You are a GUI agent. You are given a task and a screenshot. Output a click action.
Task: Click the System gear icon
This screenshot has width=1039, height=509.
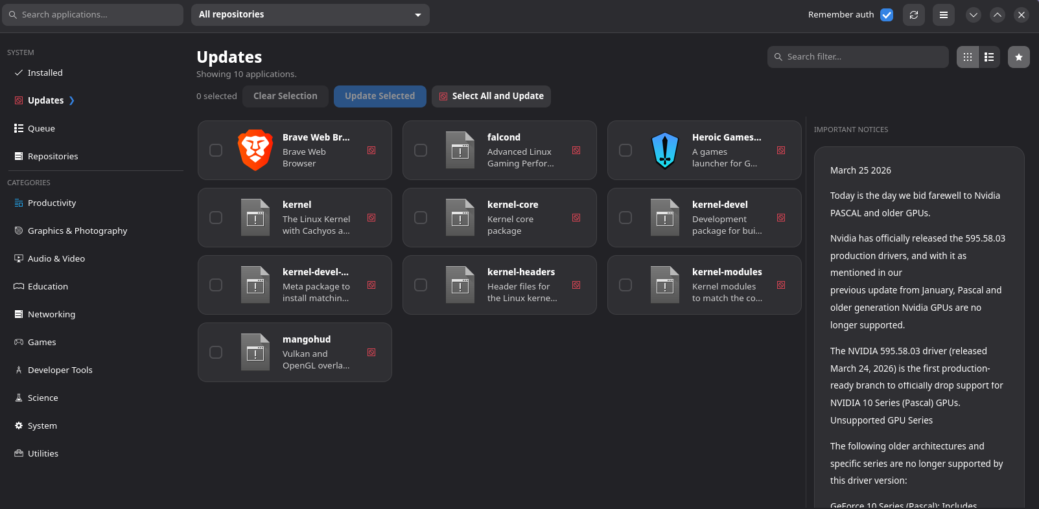coord(19,425)
